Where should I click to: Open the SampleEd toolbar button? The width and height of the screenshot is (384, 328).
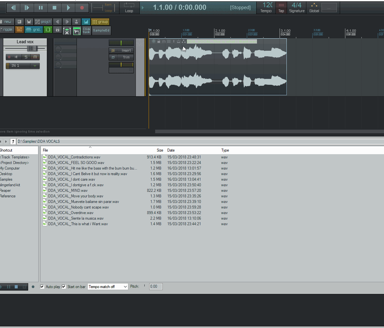click(101, 30)
